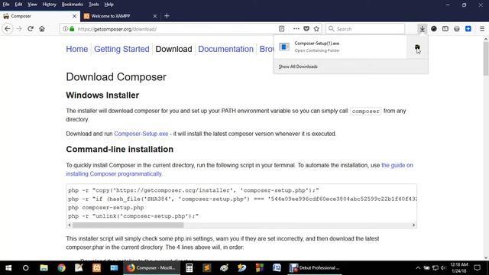Image resolution: width=489 pixels, height=275 pixels.
Task: Open the Action Center notifications icon
Action: point(477,268)
